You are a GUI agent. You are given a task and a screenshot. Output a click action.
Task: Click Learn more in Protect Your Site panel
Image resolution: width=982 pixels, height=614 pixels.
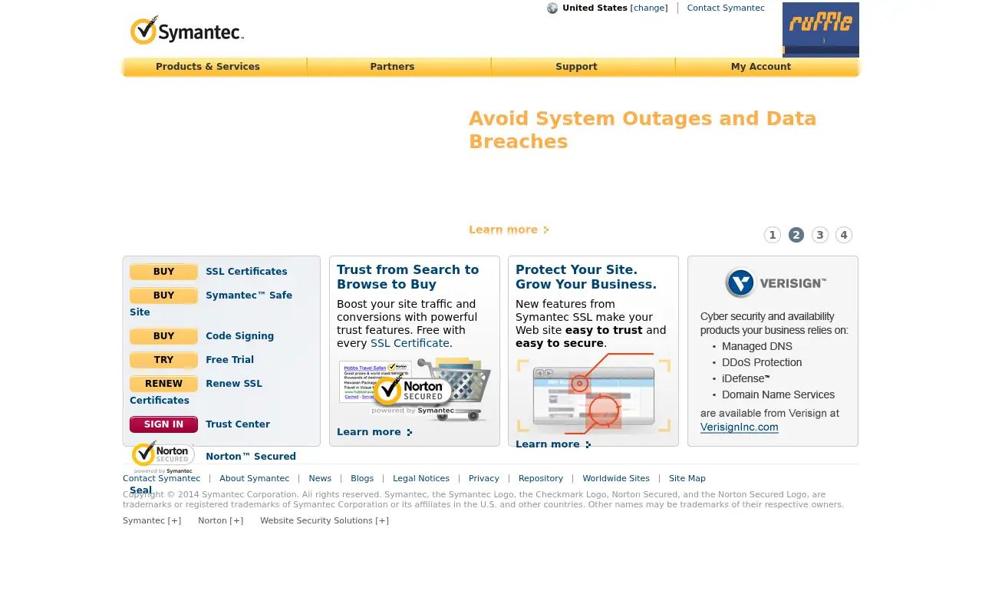click(553, 444)
